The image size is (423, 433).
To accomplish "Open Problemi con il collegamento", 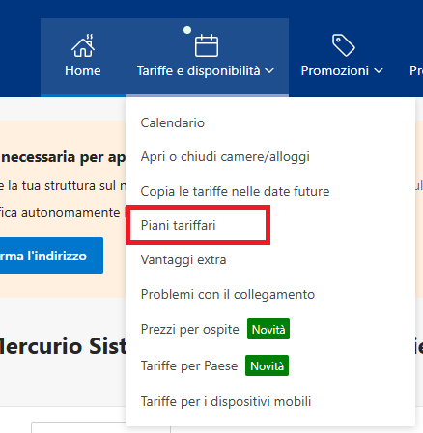I will [x=228, y=294].
